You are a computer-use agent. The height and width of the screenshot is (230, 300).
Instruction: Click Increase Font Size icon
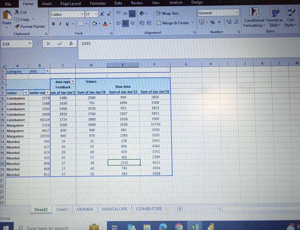tap(102, 14)
